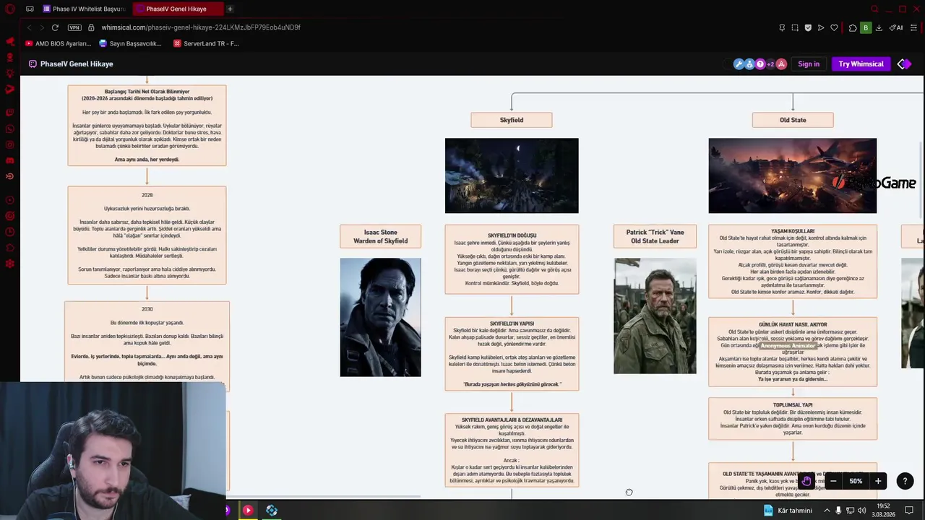Screen dimensions: 925x520
Task: Open Patrick Vane portrait image
Action: (655, 316)
